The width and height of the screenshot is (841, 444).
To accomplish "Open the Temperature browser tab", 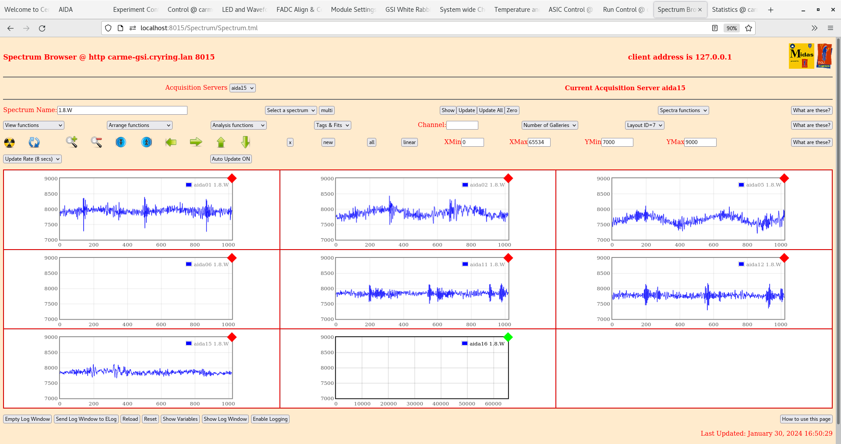I will pos(516,10).
